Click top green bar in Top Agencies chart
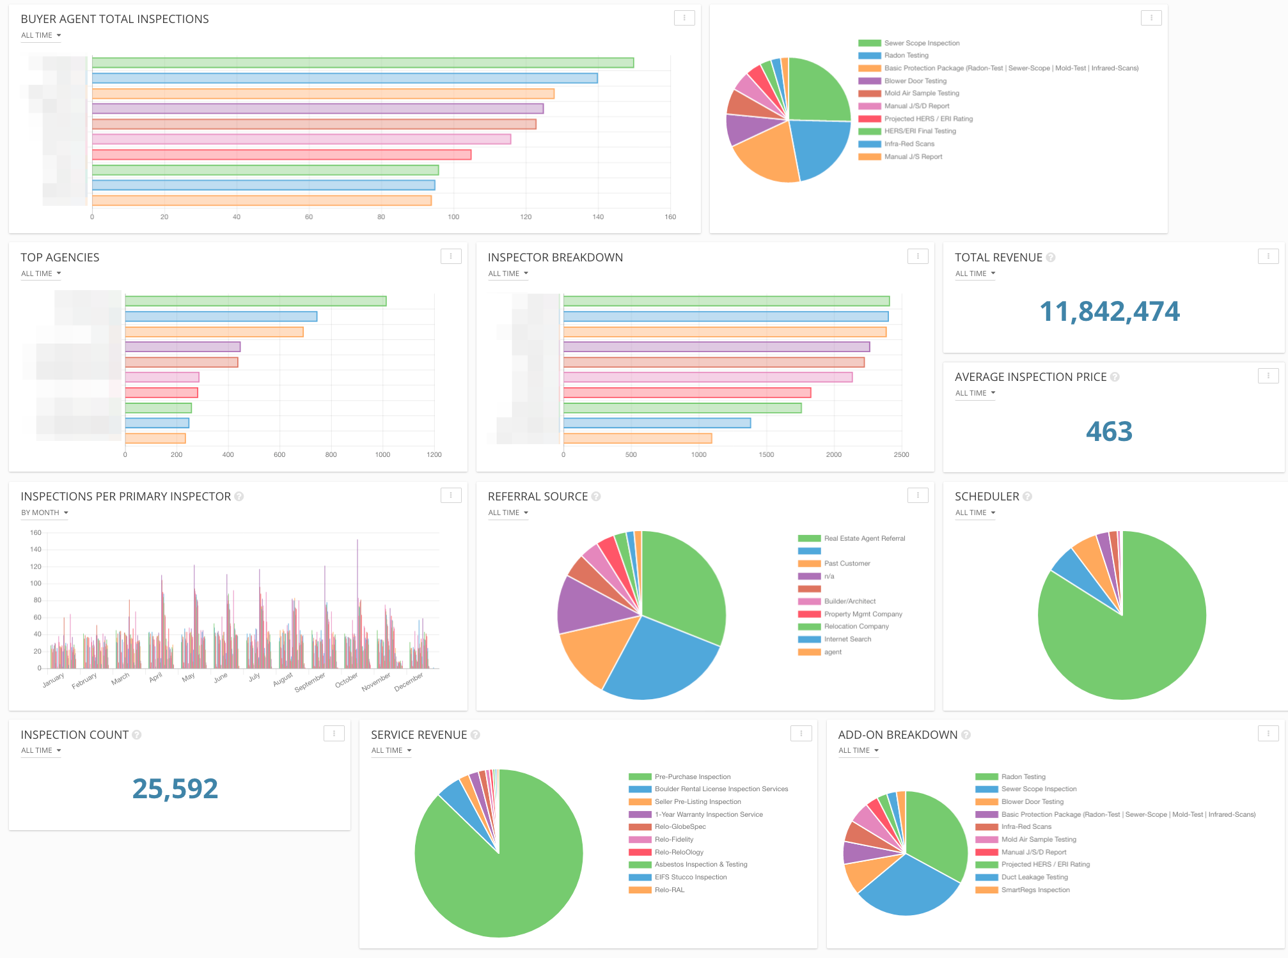This screenshot has height=958, width=1288. click(x=256, y=301)
